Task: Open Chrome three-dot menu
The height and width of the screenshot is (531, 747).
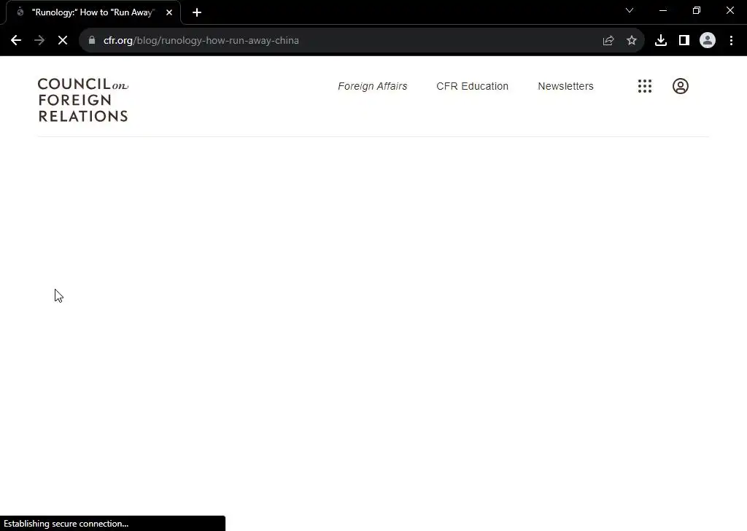Action: pyautogui.click(x=731, y=40)
